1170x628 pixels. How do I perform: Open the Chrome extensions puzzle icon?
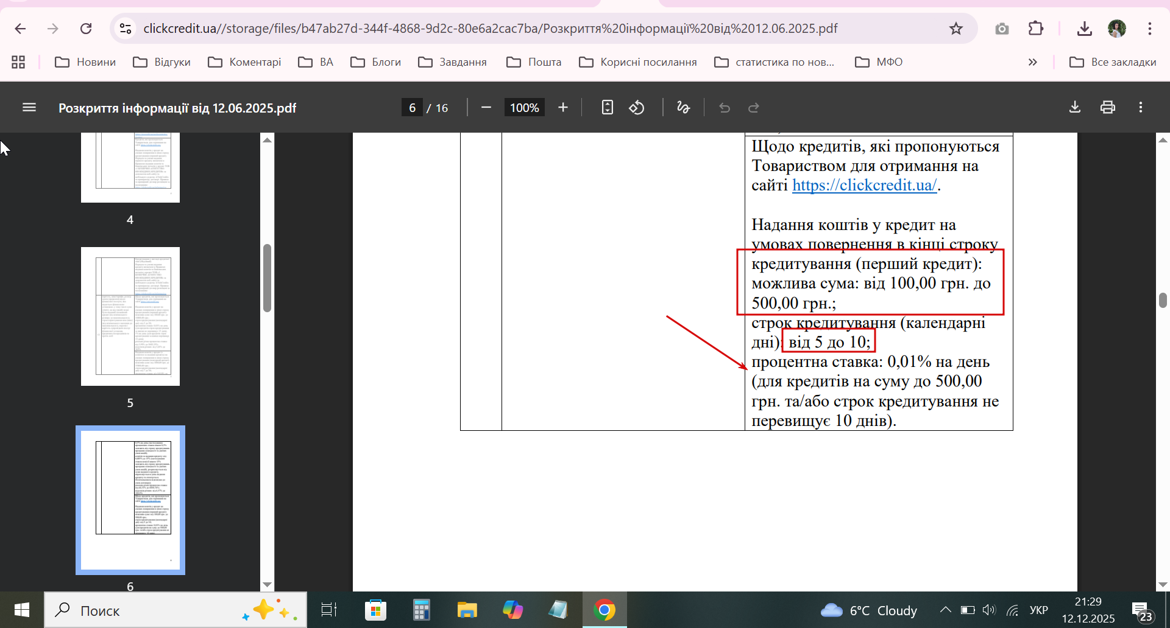pyautogui.click(x=1035, y=29)
